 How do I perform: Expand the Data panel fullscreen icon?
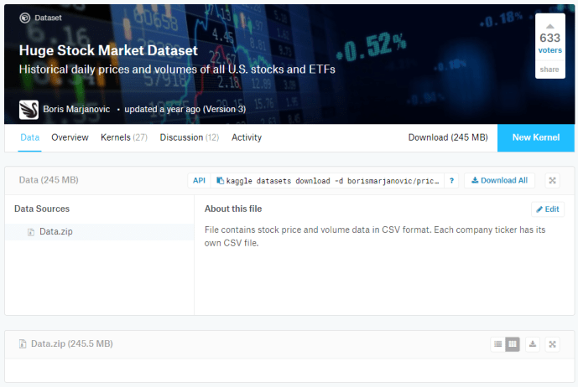point(552,180)
